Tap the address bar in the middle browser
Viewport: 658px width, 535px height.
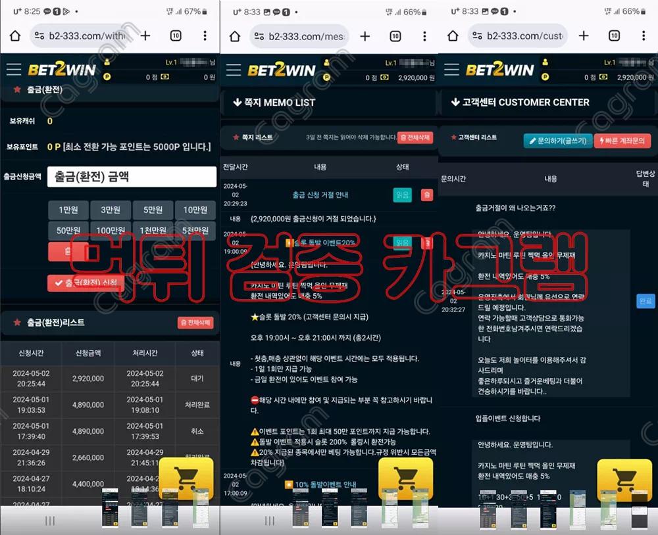[299, 36]
